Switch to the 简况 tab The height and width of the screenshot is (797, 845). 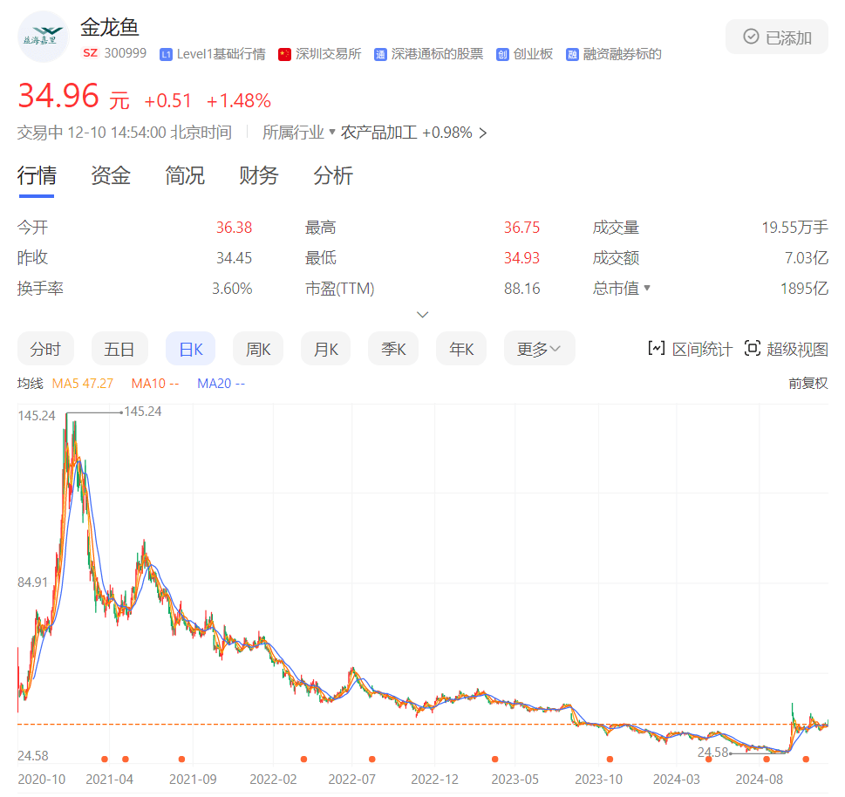click(185, 175)
